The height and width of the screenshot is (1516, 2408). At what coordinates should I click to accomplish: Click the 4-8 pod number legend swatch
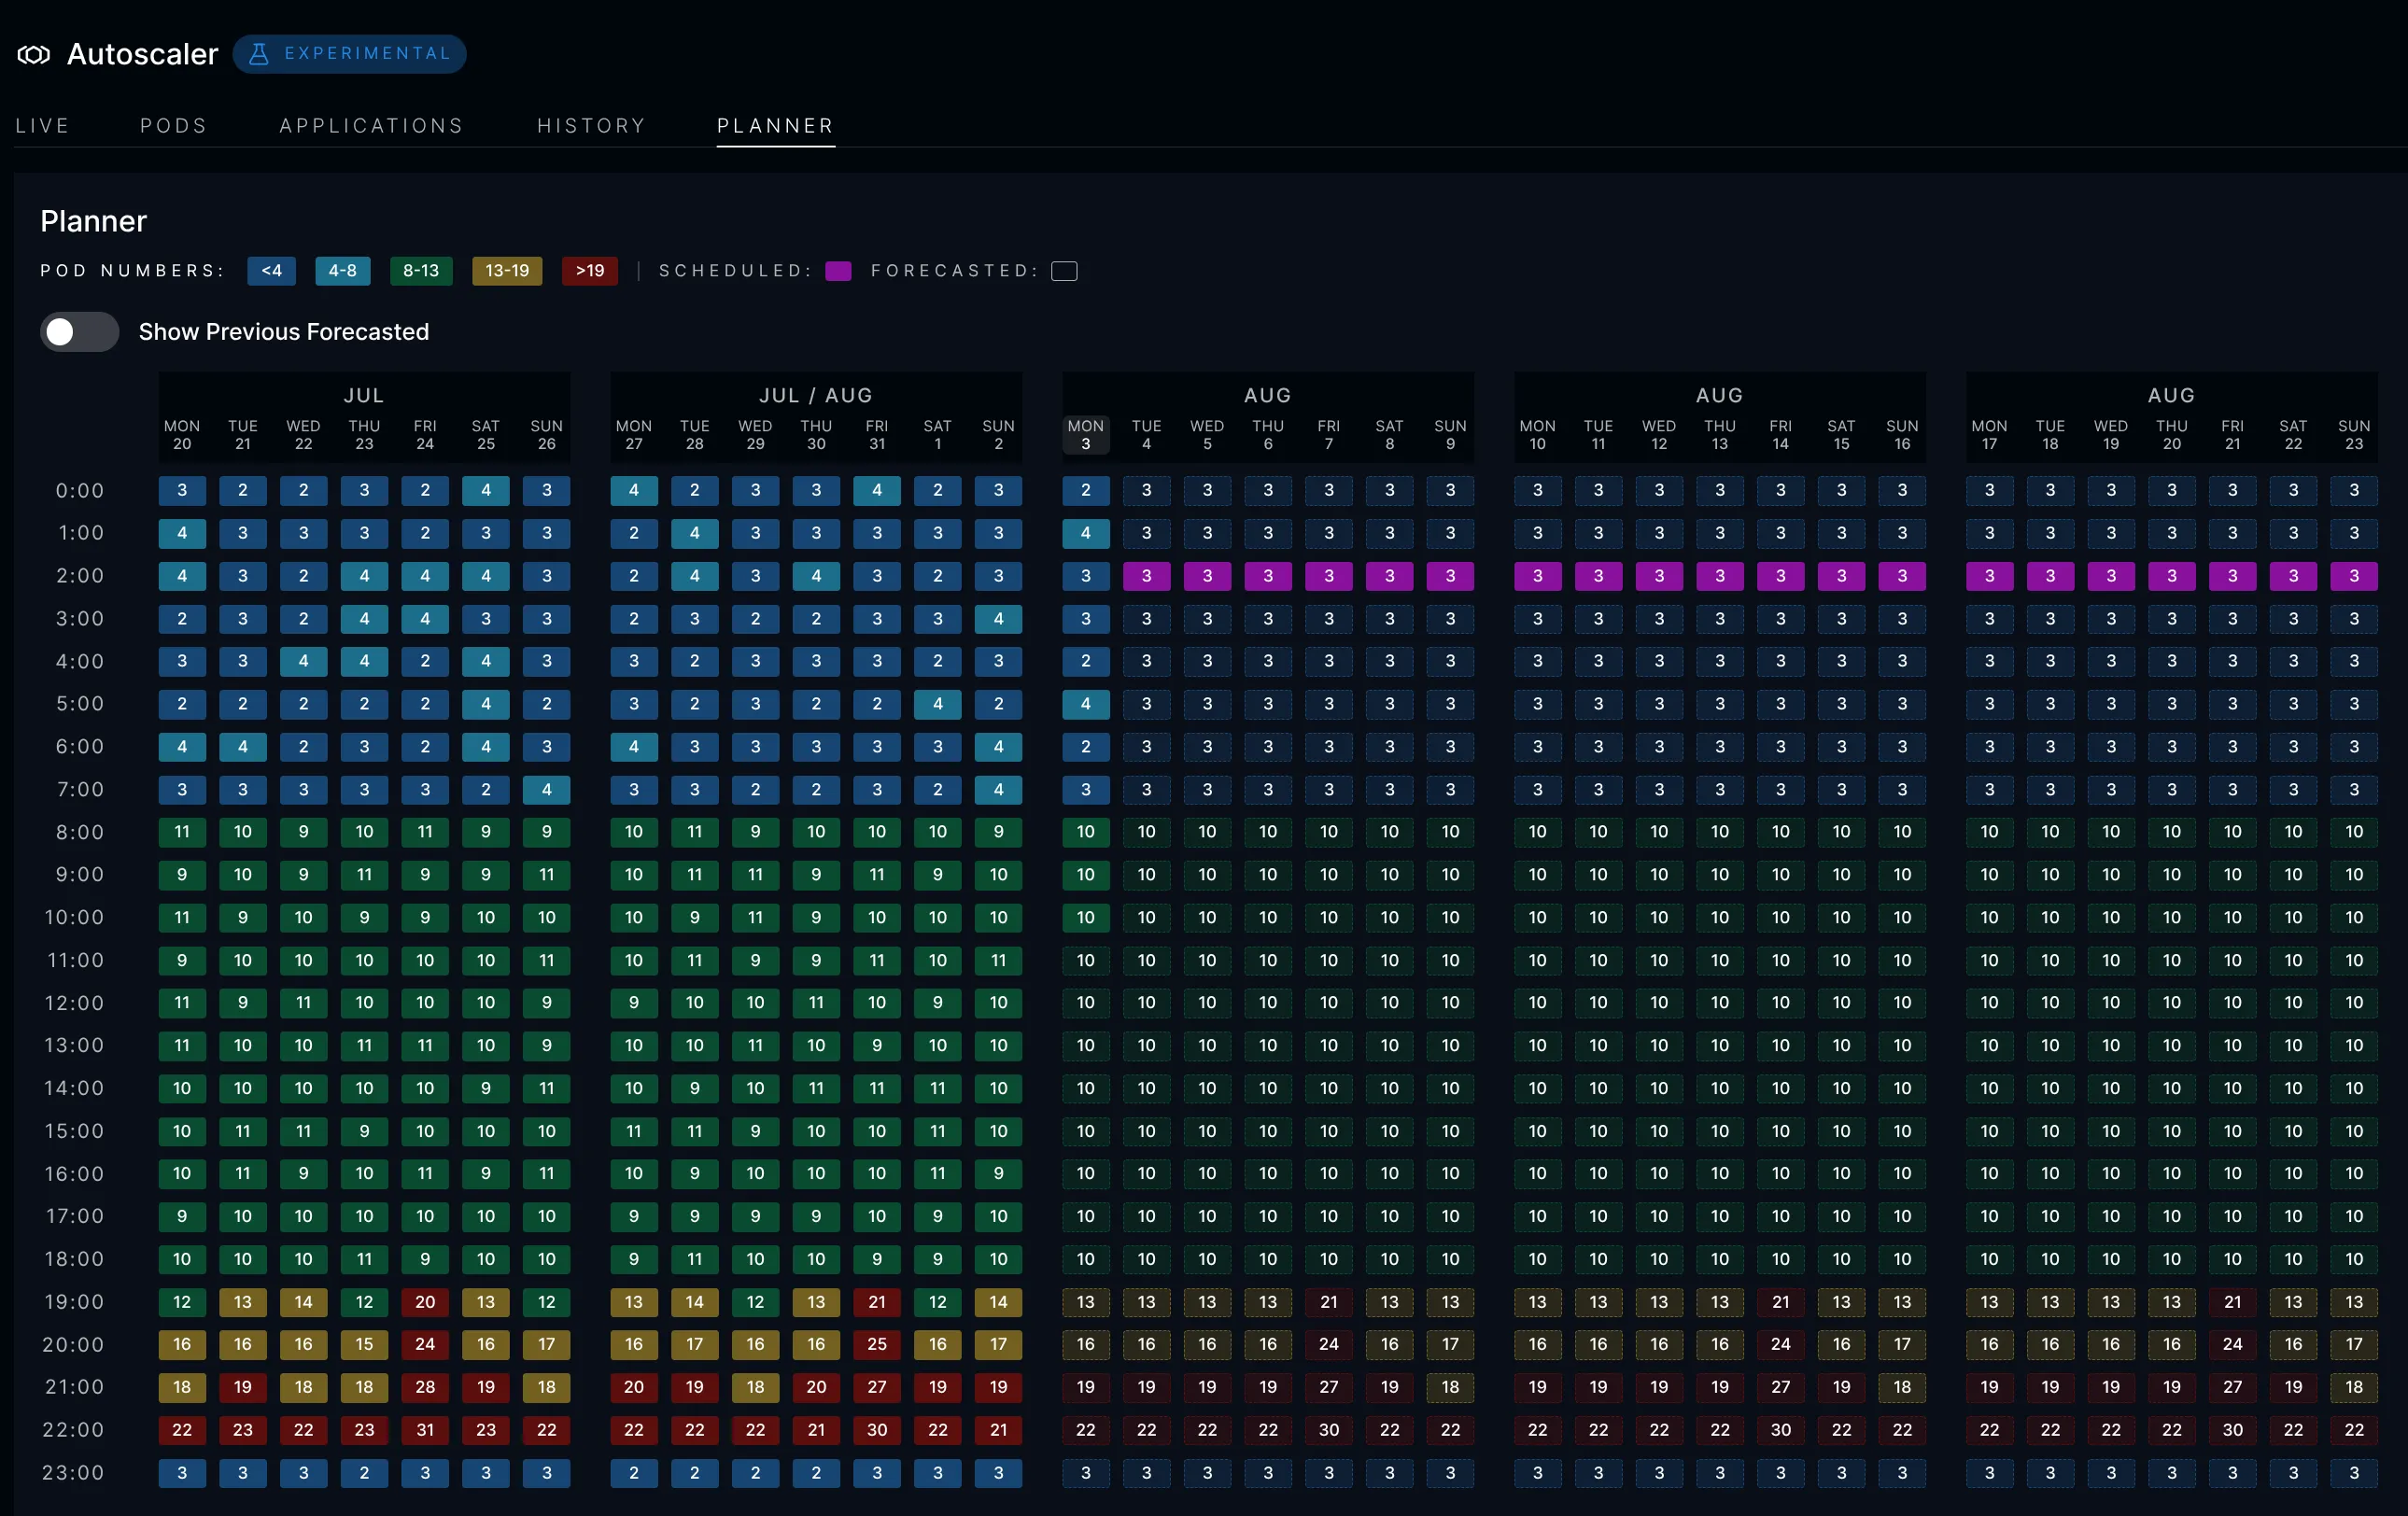pyautogui.click(x=342, y=271)
